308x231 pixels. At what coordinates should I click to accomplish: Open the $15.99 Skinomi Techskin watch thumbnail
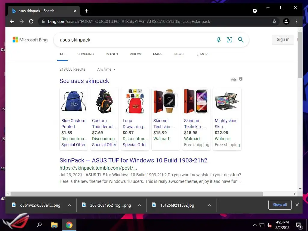point(166,102)
